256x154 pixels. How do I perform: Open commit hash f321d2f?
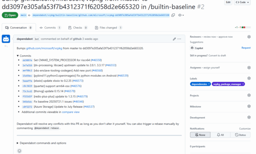pos(27,96)
